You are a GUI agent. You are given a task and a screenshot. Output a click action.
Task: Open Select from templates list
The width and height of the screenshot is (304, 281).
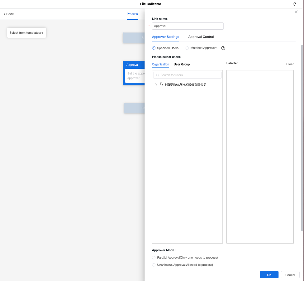click(x=26, y=33)
